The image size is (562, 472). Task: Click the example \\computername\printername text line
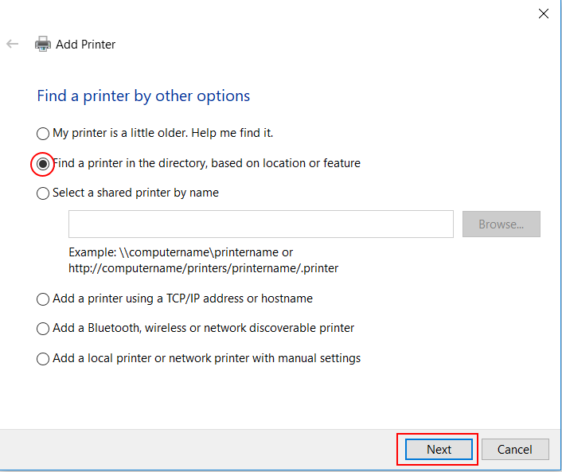[181, 252]
